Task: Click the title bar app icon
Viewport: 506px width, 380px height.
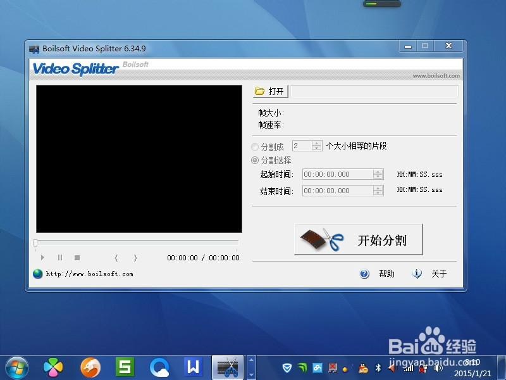Action: [34, 49]
